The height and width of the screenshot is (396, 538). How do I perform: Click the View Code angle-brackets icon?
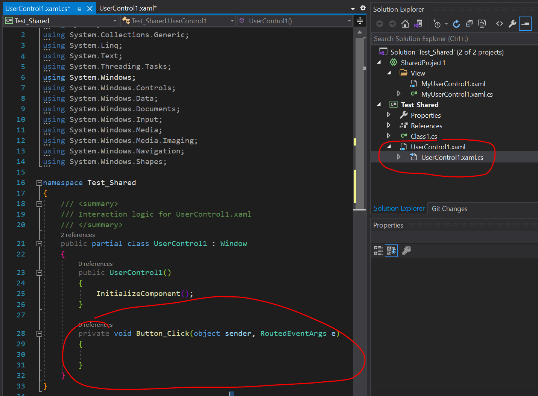[500, 24]
